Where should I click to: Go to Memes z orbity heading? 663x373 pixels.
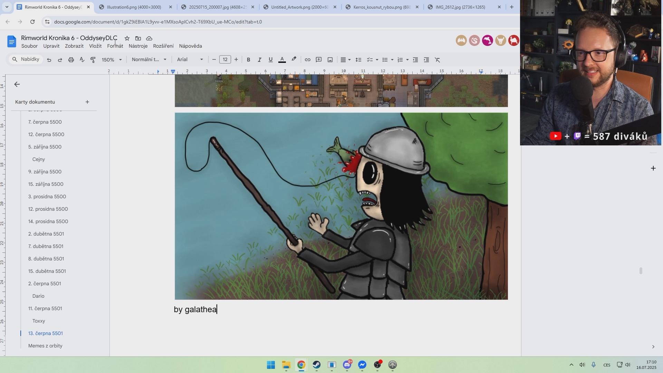click(x=45, y=346)
